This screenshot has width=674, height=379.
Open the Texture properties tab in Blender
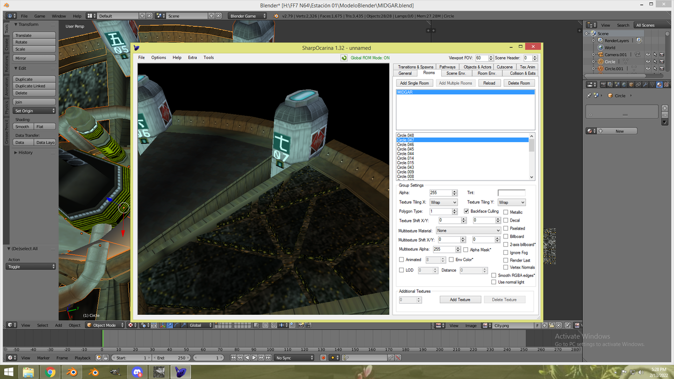(x=666, y=85)
